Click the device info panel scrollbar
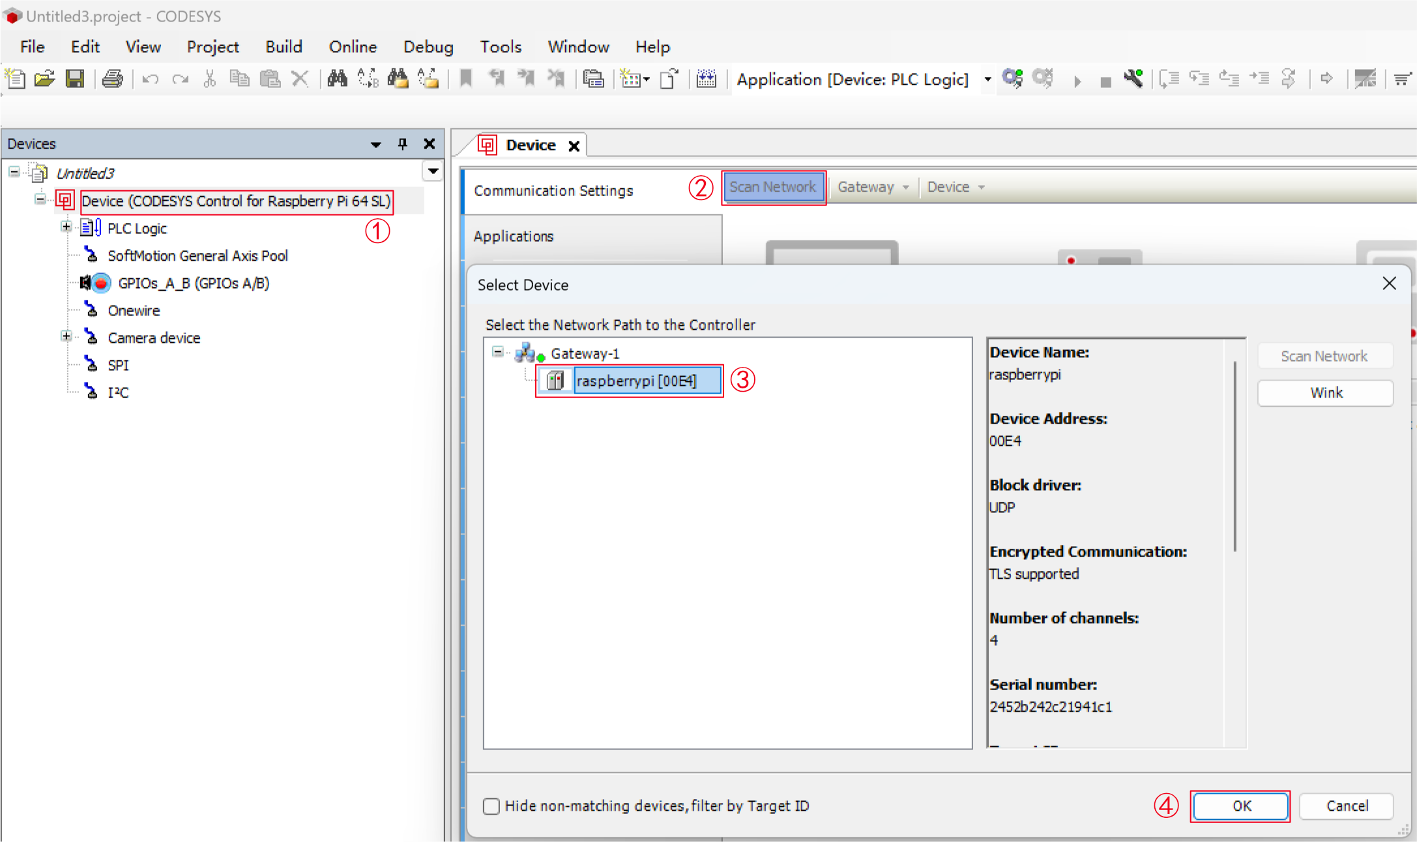1417x842 pixels. pos(1234,457)
